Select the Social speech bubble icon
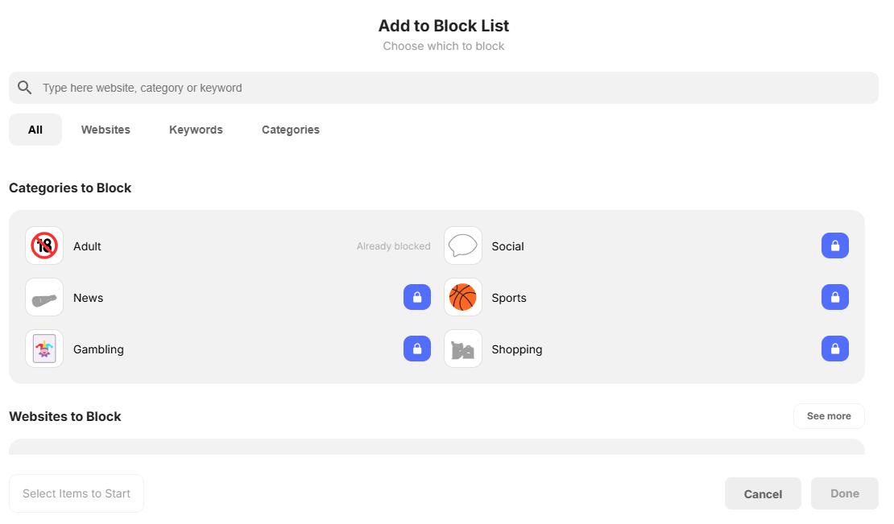Screen dimensions: 894x524 pyautogui.click(x=462, y=245)
